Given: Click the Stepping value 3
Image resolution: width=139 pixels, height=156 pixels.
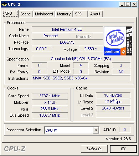Looking at the screenshot, I should pyautogui.click(x=121, y=65).
